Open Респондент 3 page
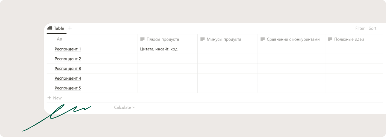 point(68,69)
